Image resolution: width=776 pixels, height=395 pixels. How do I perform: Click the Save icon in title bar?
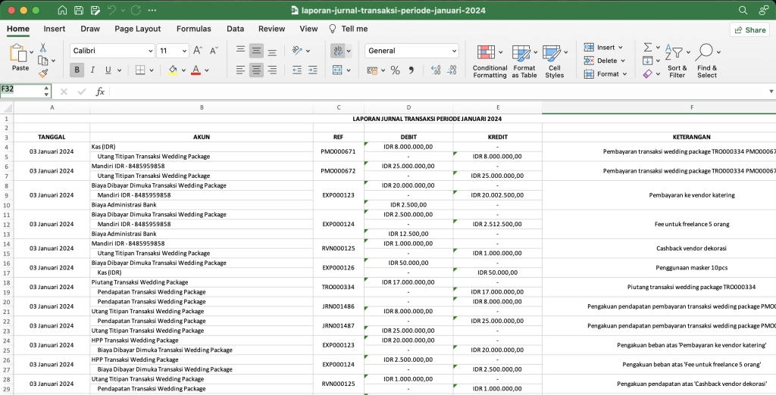[78, 10]
